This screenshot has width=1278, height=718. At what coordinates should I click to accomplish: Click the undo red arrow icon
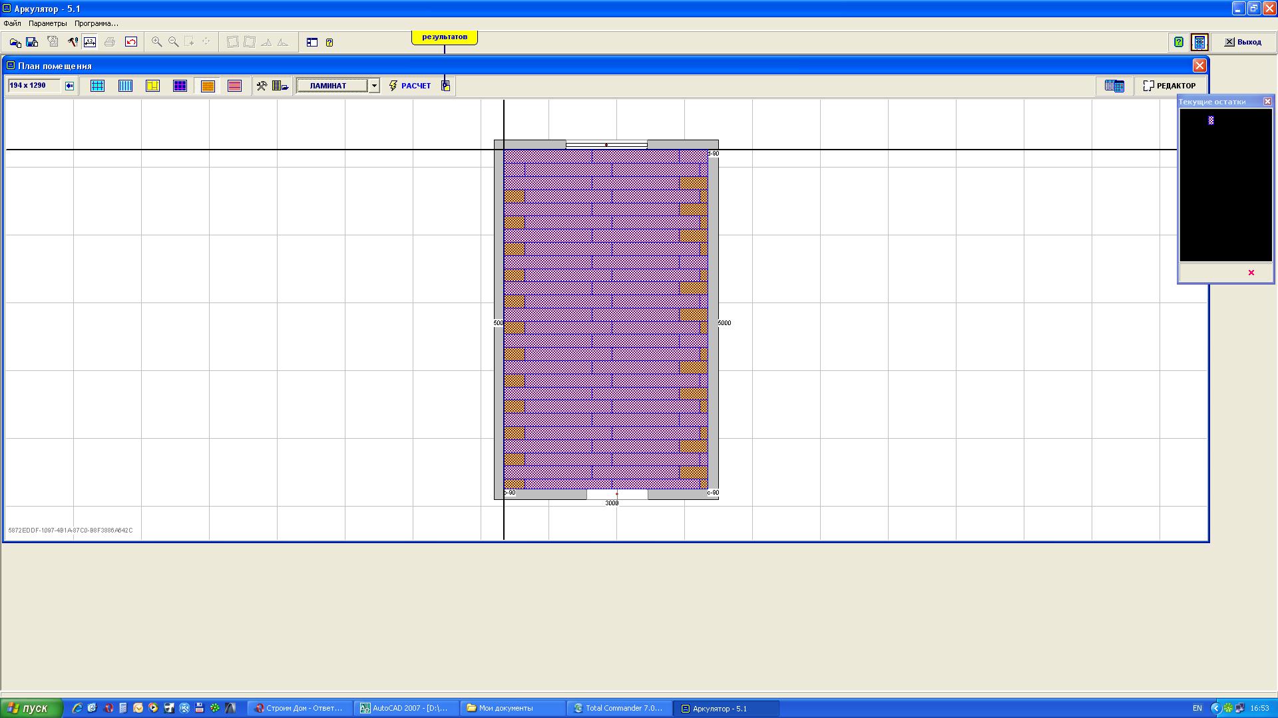coord(131,42)
